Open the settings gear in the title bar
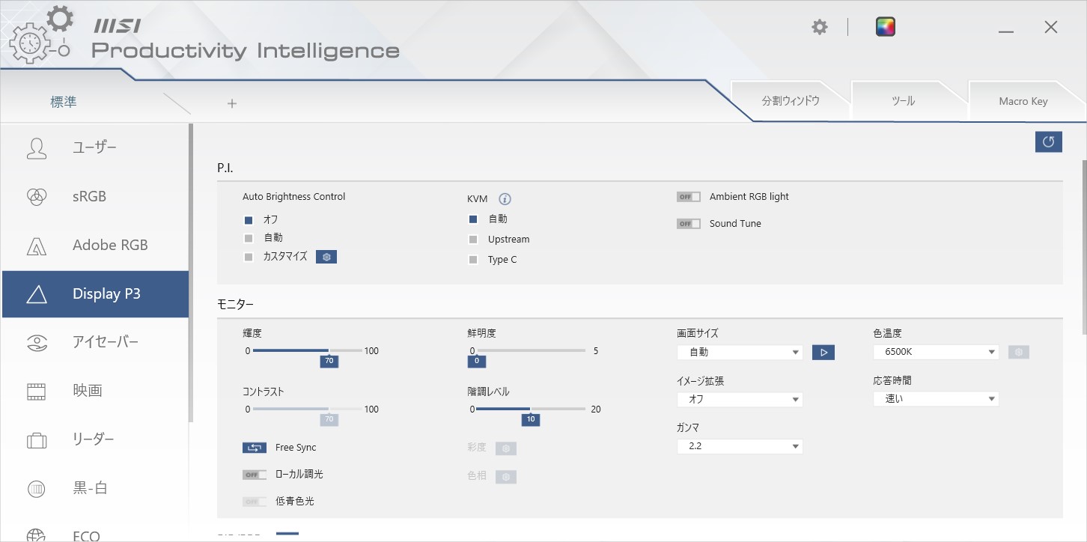Viewport: 1087px width, 542px height. [x=820, y=27]
